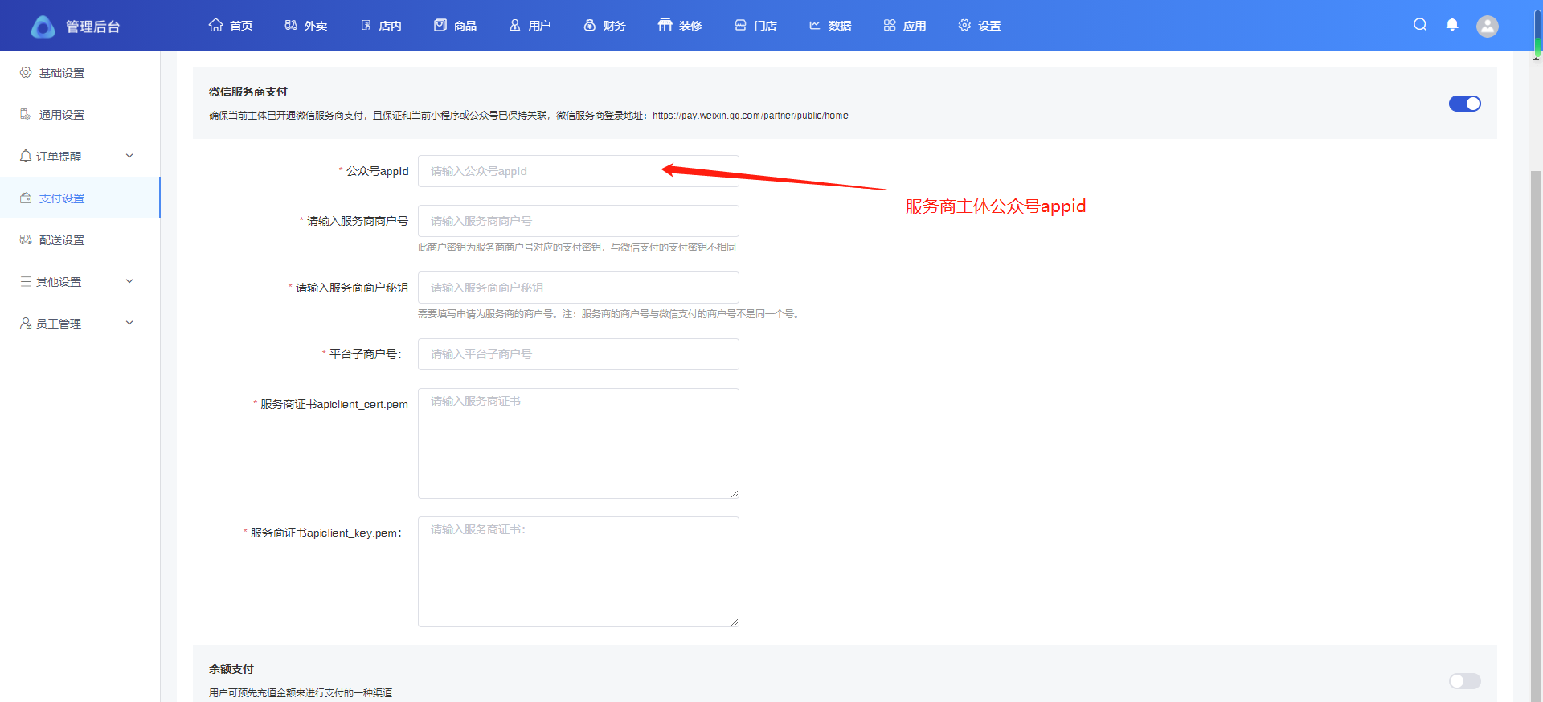Click the 应用 top menu label
Viewport: 1543px width, 702px height.
click(x=915, y=26)
